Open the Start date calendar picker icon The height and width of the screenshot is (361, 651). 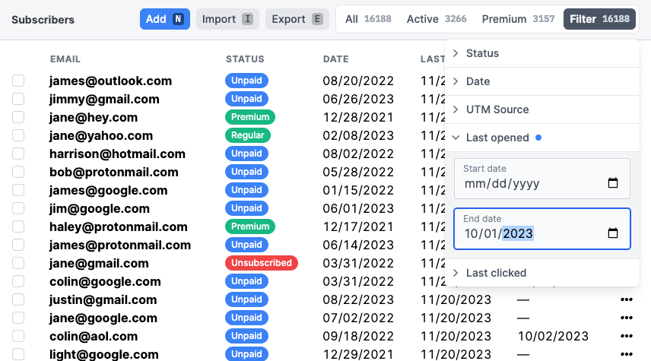point(613,183)
